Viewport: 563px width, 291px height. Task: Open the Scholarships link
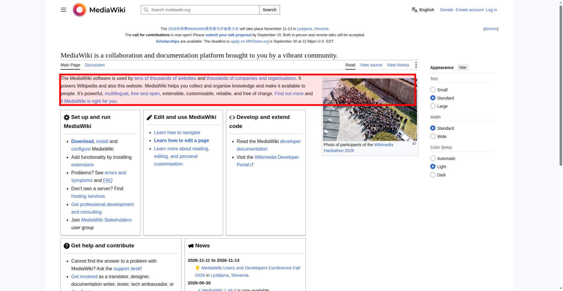[x=167, y=41]
